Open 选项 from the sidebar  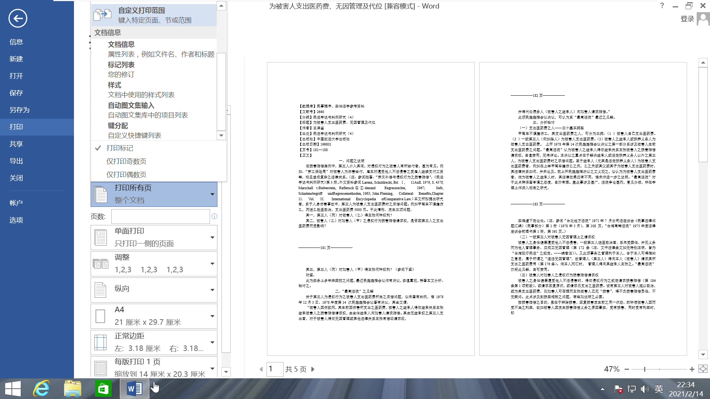point(16,220)
